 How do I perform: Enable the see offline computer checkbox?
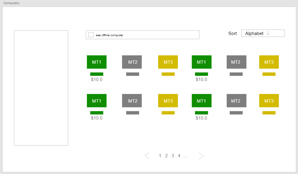pos(91,35)
